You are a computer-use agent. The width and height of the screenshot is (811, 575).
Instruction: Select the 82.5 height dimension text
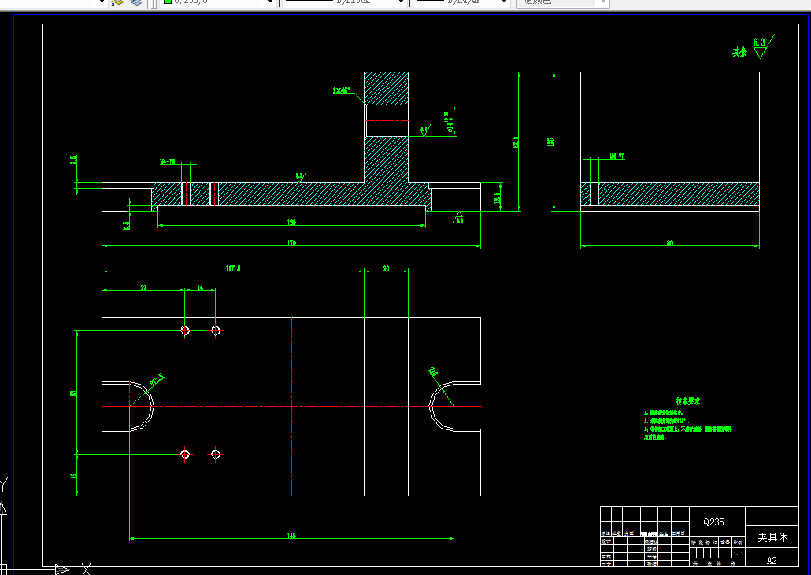click(x=516, y=142)
